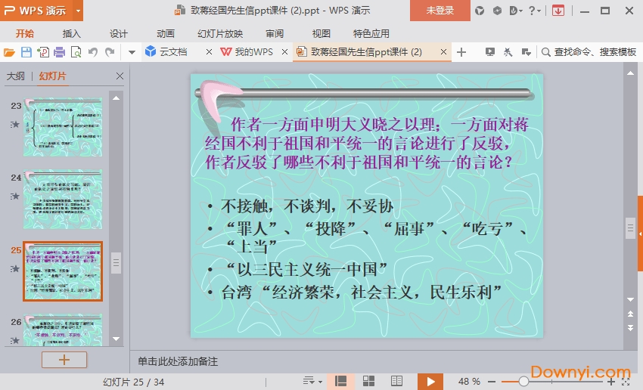This screenshot has height=390, width=643.
Task: Click the zoom slider handle
Action: (x=523, y=382)
